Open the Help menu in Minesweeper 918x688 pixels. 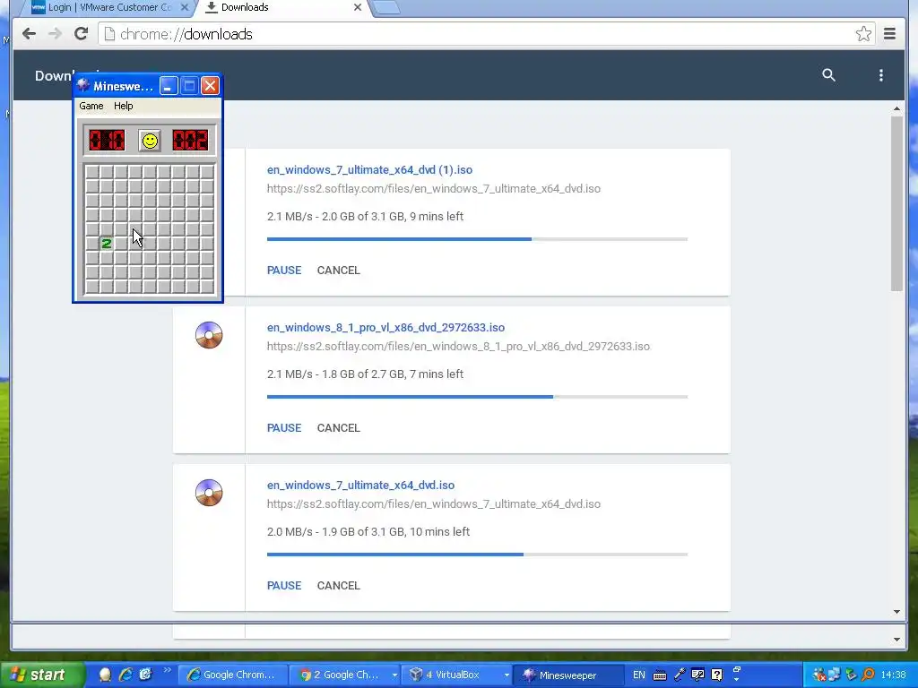(x=124, y=106)
